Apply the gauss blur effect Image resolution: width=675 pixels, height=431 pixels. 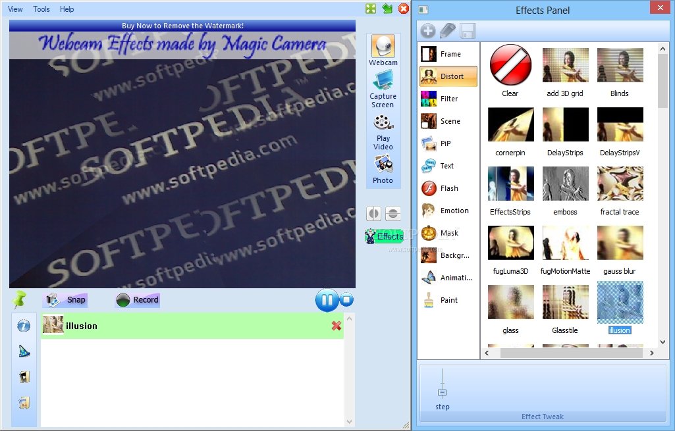[x=620, y=243]
